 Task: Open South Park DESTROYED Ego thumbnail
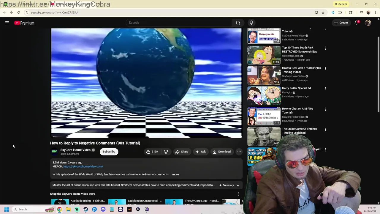264,55
